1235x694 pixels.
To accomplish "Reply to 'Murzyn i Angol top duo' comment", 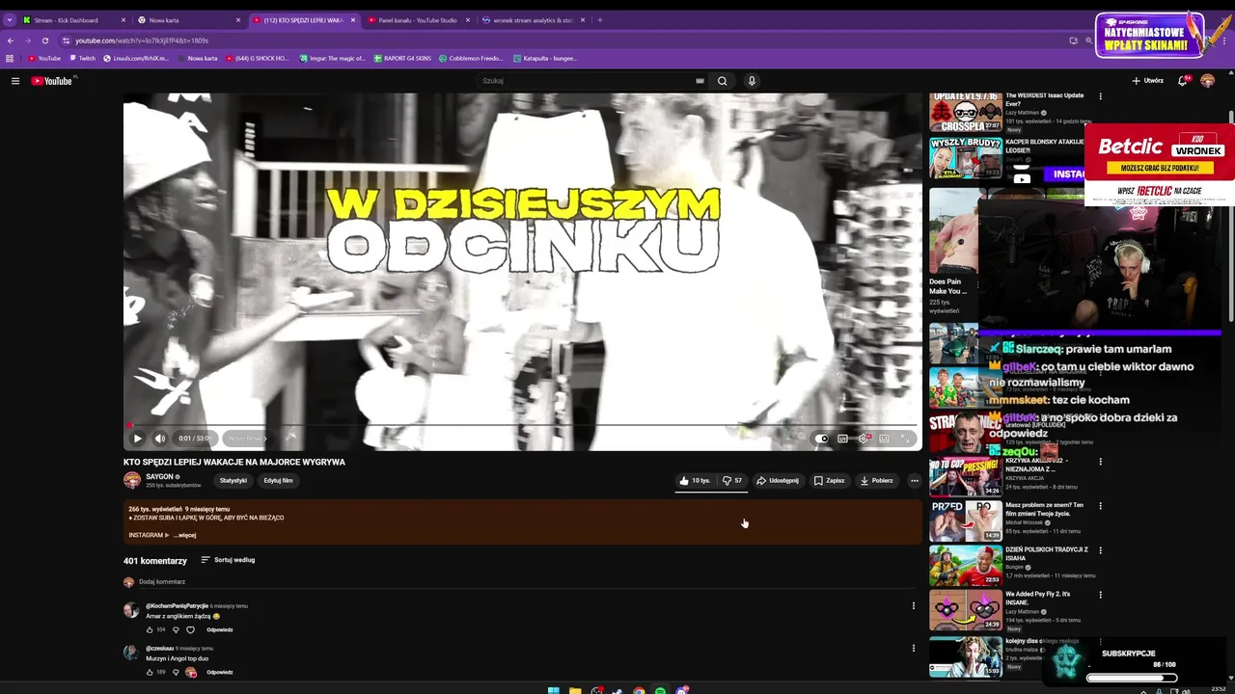I will pyautogui.click(x=220, y=672).
